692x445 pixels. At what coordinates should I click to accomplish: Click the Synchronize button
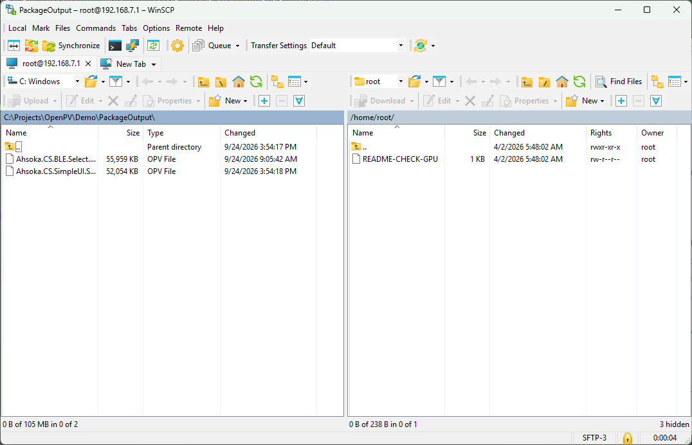[x=71, y=46]
